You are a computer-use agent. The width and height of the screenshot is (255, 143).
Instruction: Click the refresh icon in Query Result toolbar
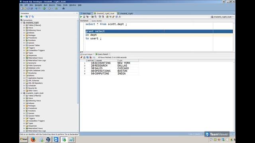pos(87,57)
